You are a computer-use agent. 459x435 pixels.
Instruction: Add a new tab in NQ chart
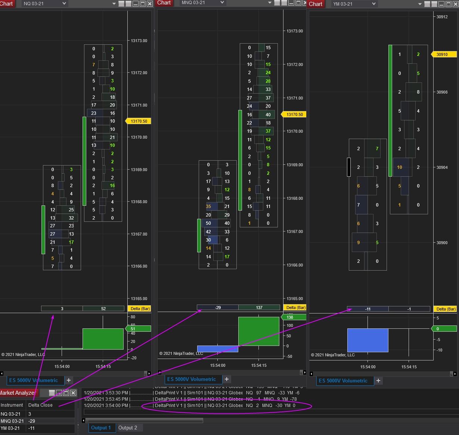click(x=69, y=380)
